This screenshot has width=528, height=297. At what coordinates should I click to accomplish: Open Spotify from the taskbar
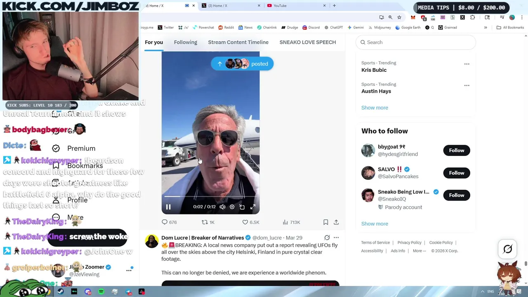click(x=101, y=292)
